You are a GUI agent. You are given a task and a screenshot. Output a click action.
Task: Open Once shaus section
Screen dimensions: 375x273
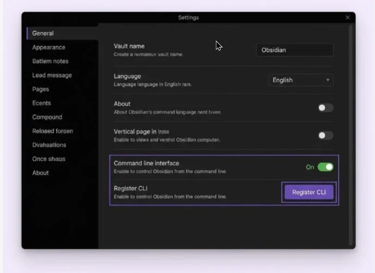(x=49, y=159)
